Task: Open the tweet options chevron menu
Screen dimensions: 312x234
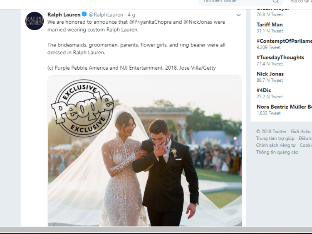Action: point(238,15)
